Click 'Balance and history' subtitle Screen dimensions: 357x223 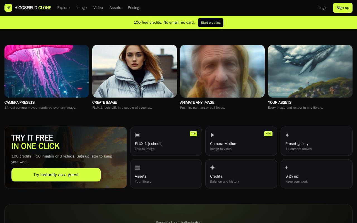tap(225, 181)
